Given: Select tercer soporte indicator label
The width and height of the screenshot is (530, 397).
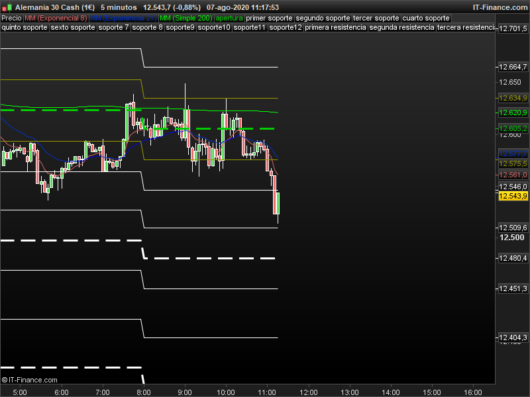Looking at the screenshot, I should coord(376,19).
